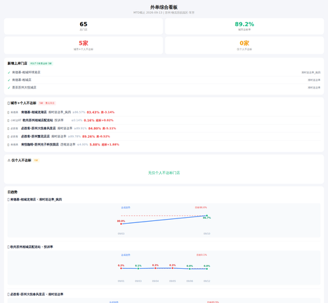The width and height of the screenshot is (328, 303).
Task: Click the green checkmark beside 喜茶苏州大悦城店
Action: tap(9, 88)
